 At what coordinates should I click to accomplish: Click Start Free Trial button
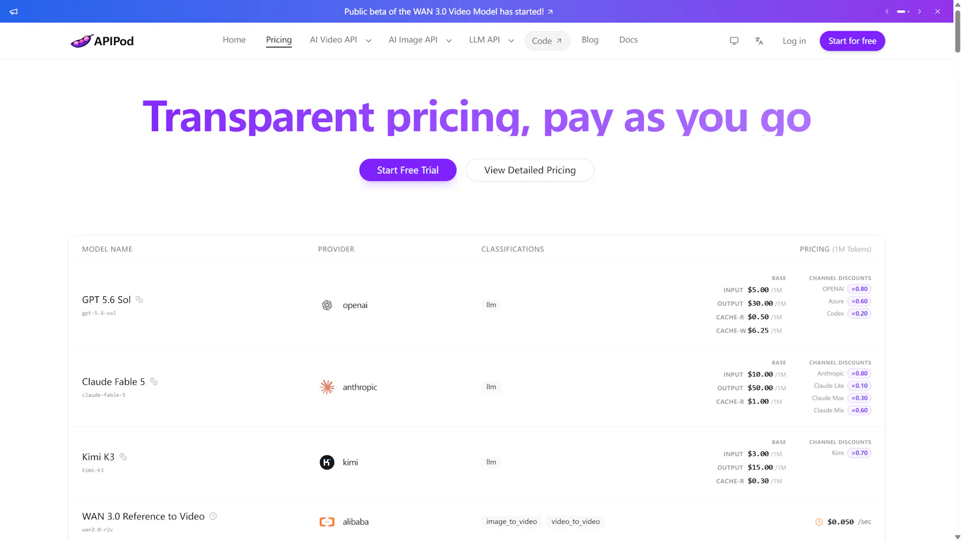point(408,170)
